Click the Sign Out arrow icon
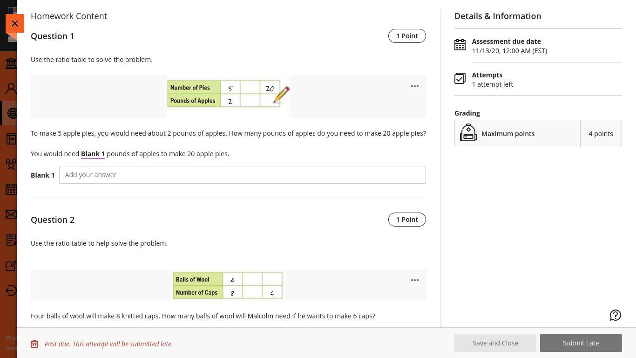This screenshot has width=636, height=358. pos(11,290)
